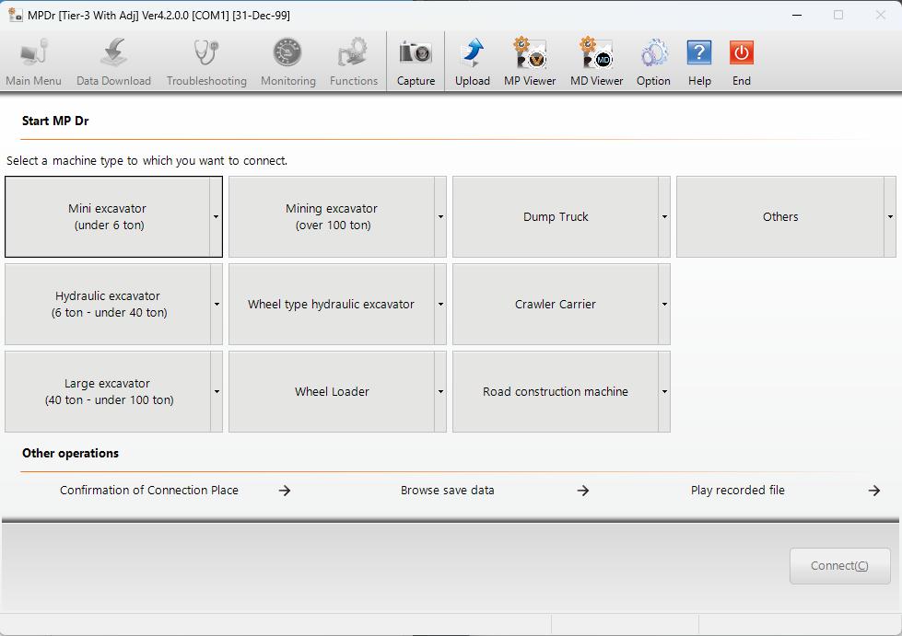Click the Troubleshooting stethoscope icon
The image size is (902, 636).
pyautogui.click(x=206, y=53)
